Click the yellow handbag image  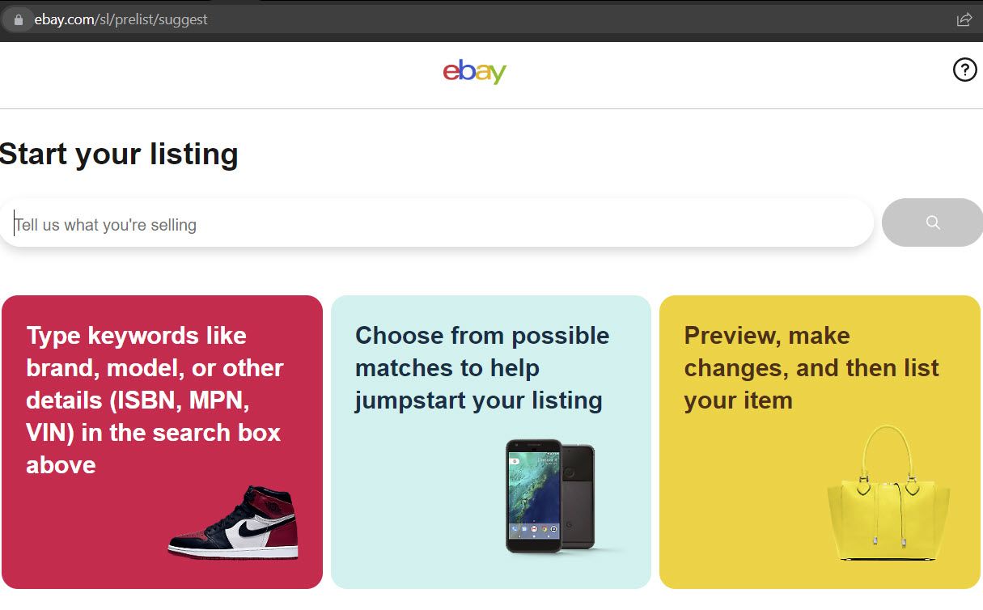[888, 495]
